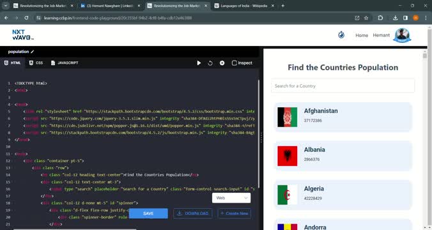Run the code with the play icon
This screenshot has height=230, width=432.
[199, 63]
